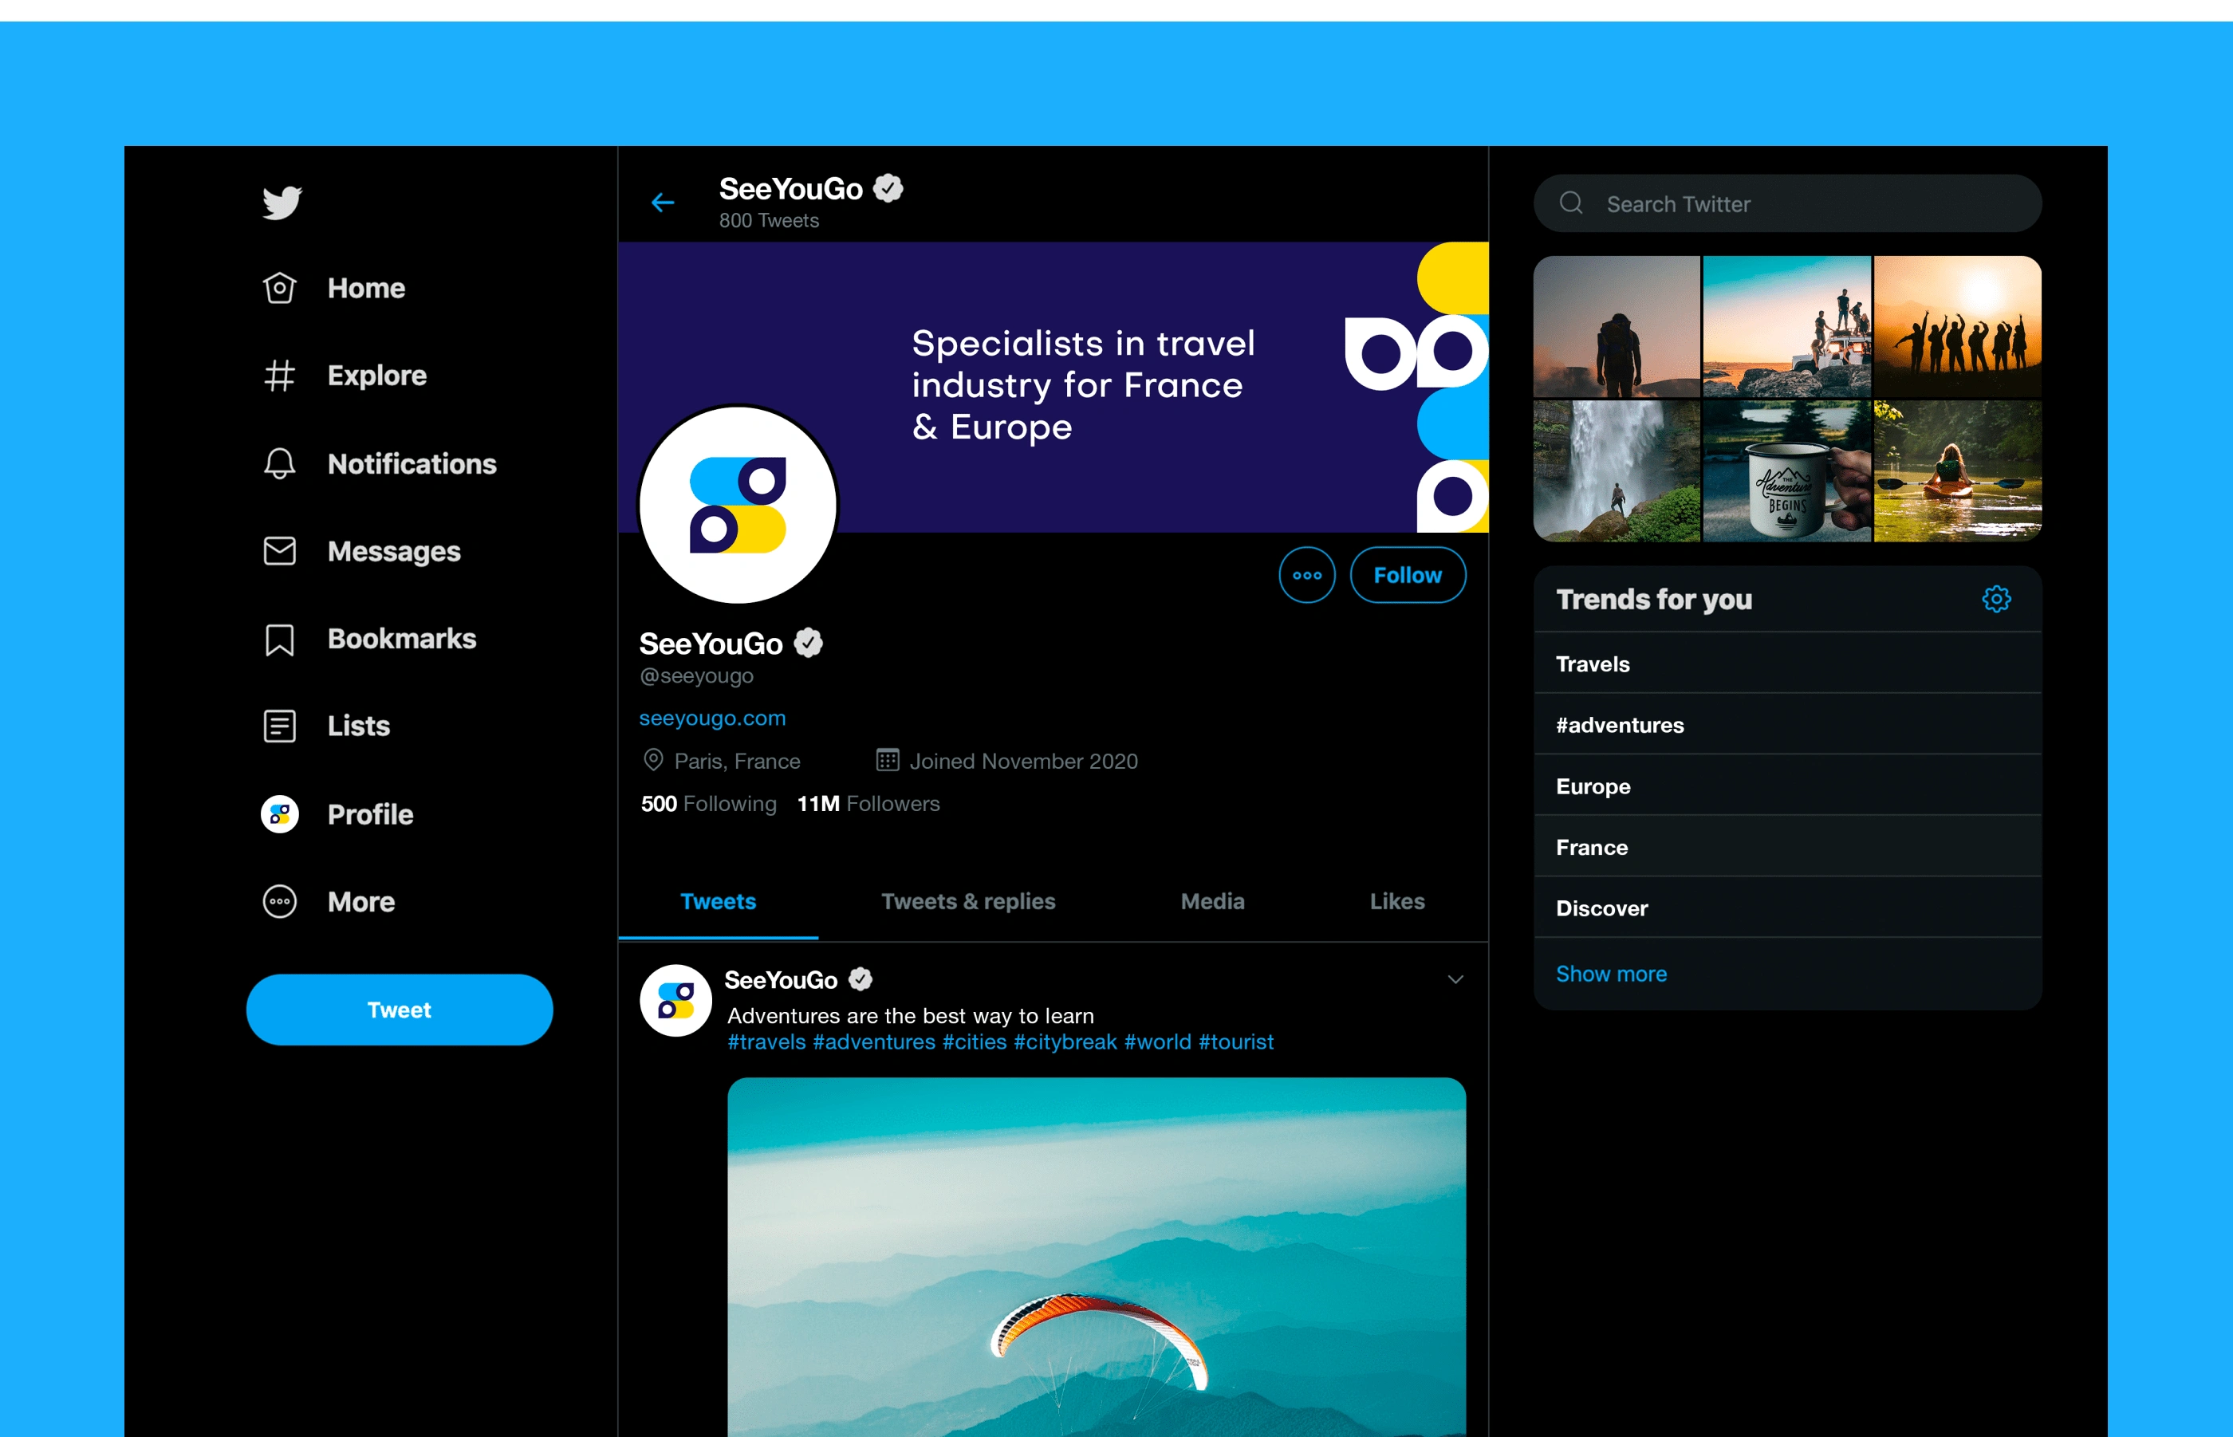
Task: Go back using the arrow icon
Action: [x=663, y=203]
